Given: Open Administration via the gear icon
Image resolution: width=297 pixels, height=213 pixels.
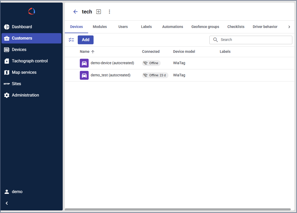Looking at the screenshot, I should pos(7,95).
